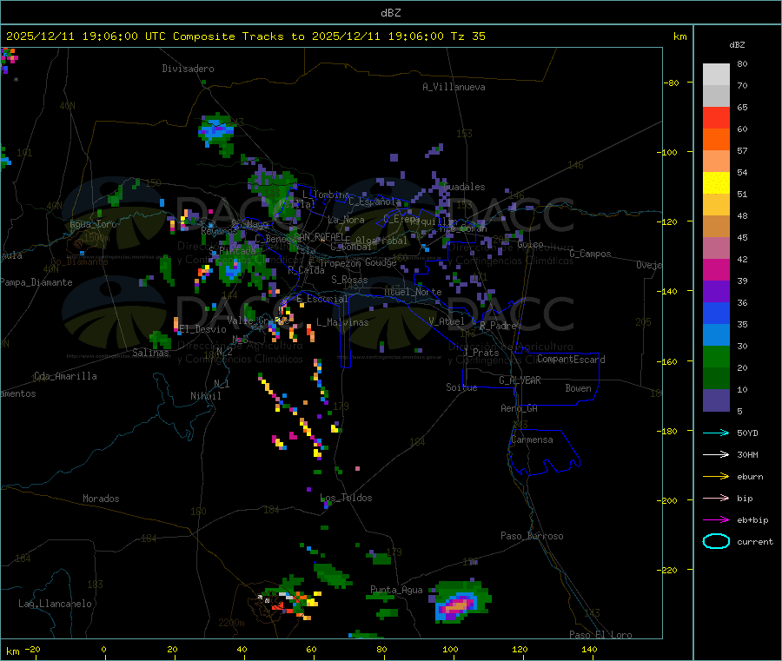This screenshot has width=782, height=661.
Task: Click the L_Malvinas map label
Action: click(x=342, y=322)
